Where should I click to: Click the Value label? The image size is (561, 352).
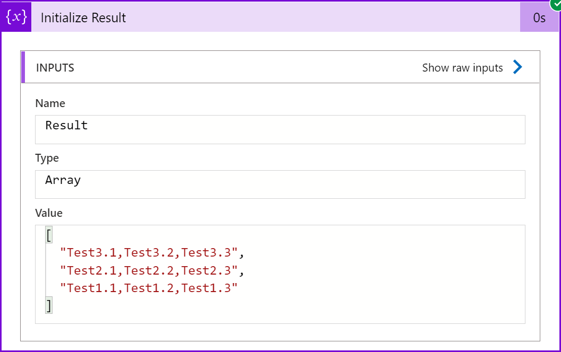coord(49,213)
